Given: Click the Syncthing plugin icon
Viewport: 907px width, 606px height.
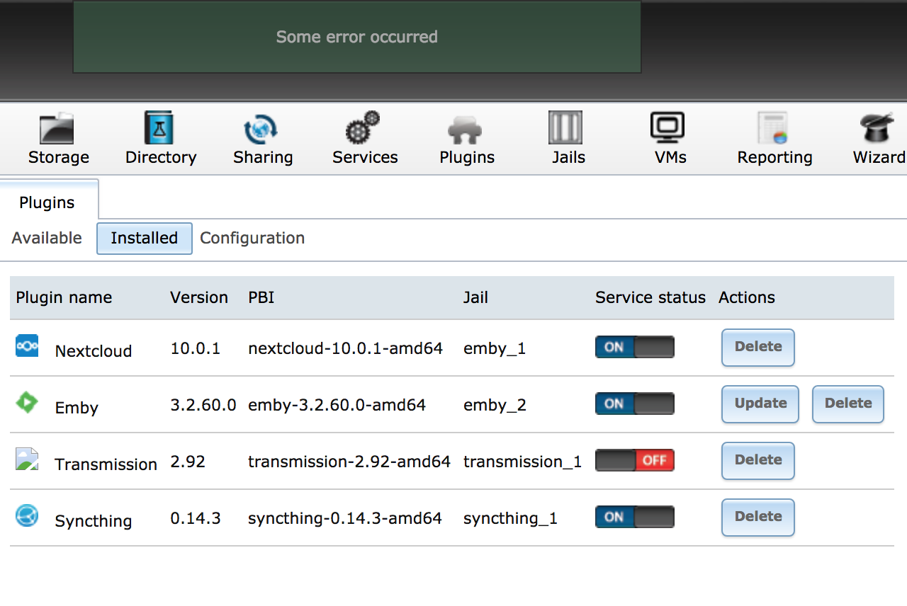Looking at the screenshot, I should [27, 515].
